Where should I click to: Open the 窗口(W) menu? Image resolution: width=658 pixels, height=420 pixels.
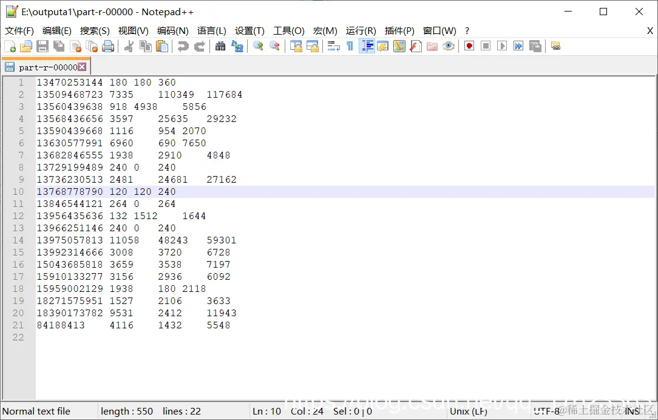pos(439,30)
